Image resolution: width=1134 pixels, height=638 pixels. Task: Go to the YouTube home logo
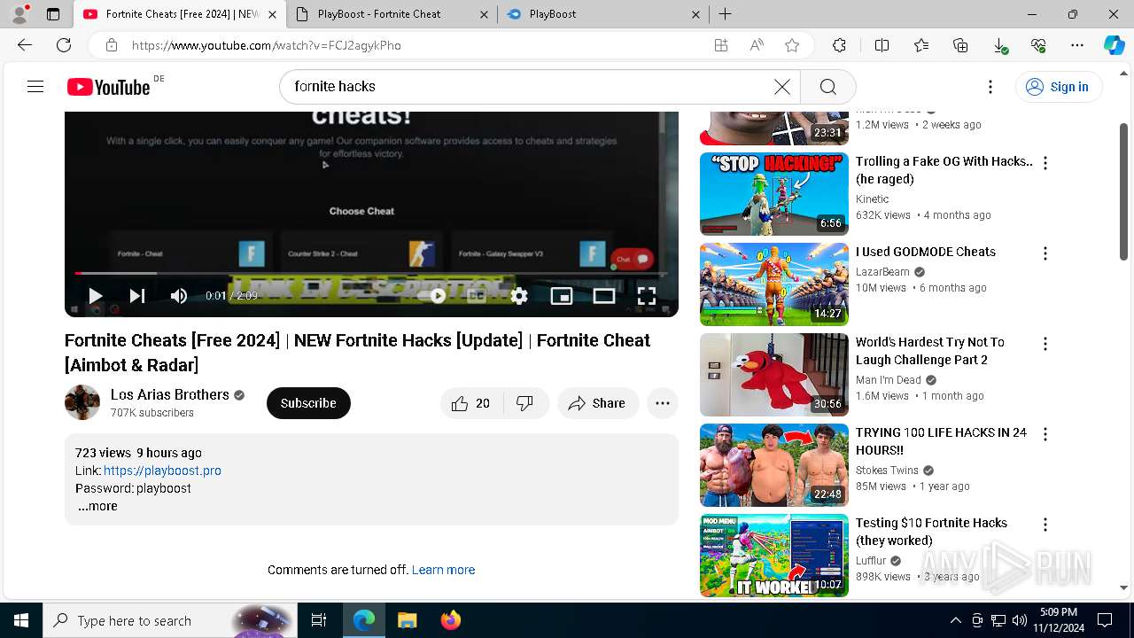click(109, 87)
